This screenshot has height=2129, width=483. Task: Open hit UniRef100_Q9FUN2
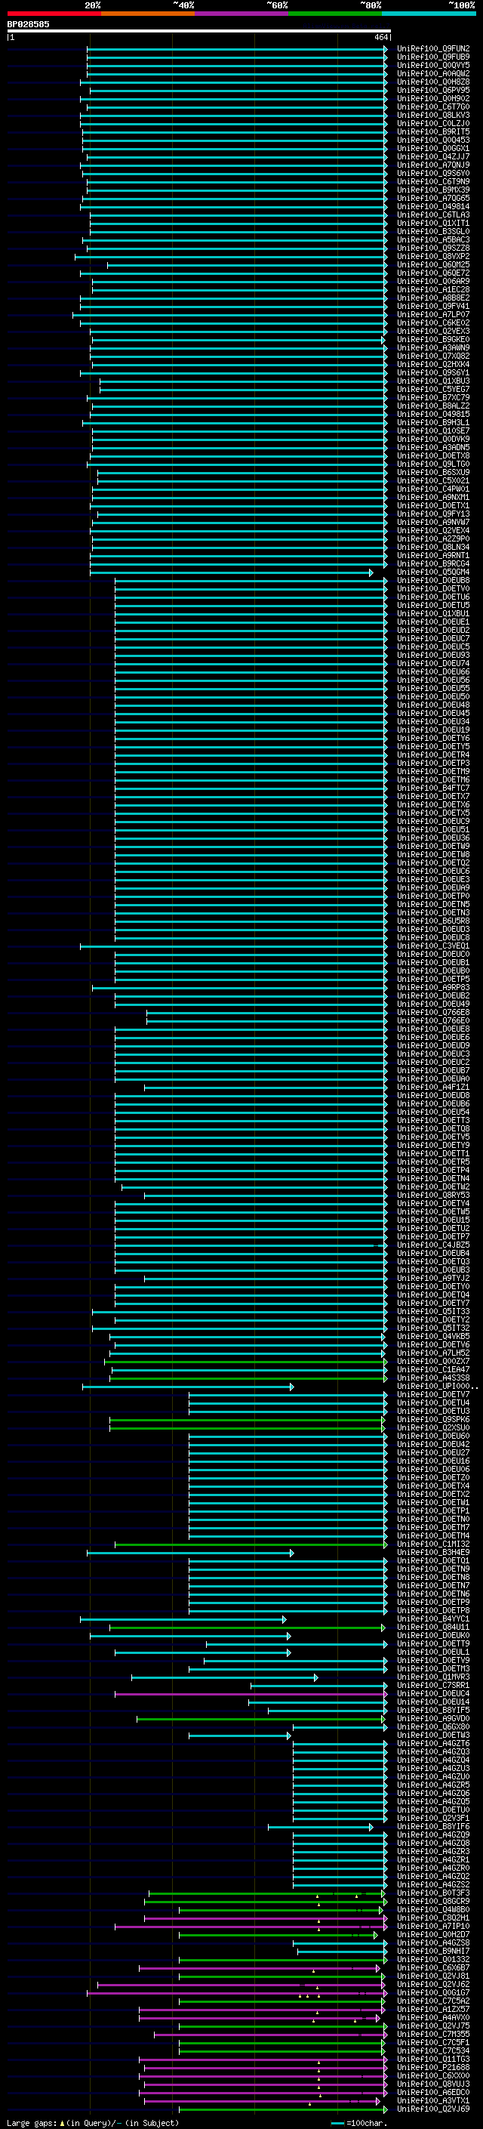433,49
